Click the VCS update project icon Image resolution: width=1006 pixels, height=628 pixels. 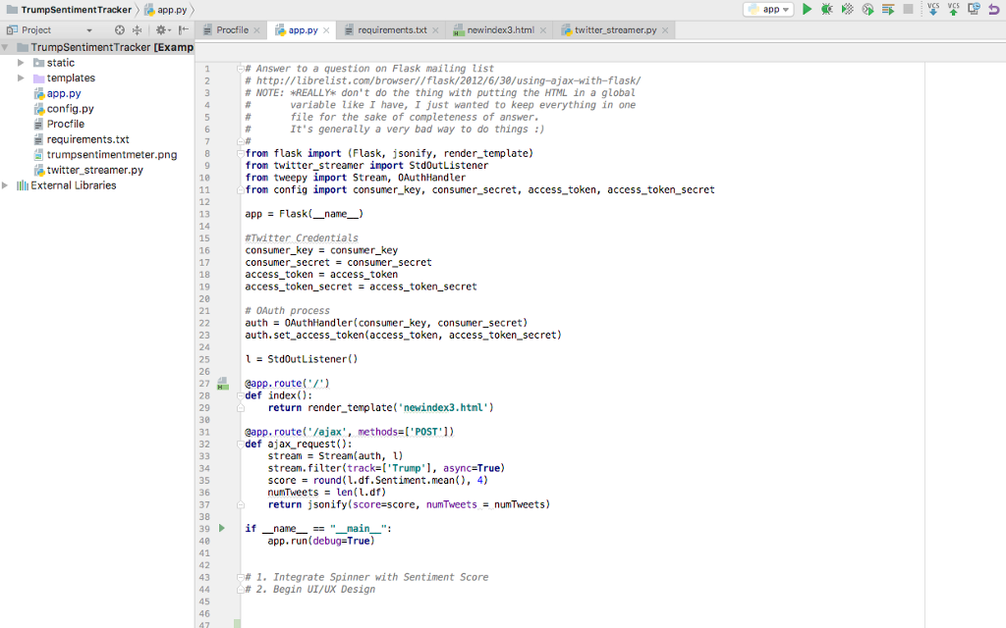coord(933,9)
